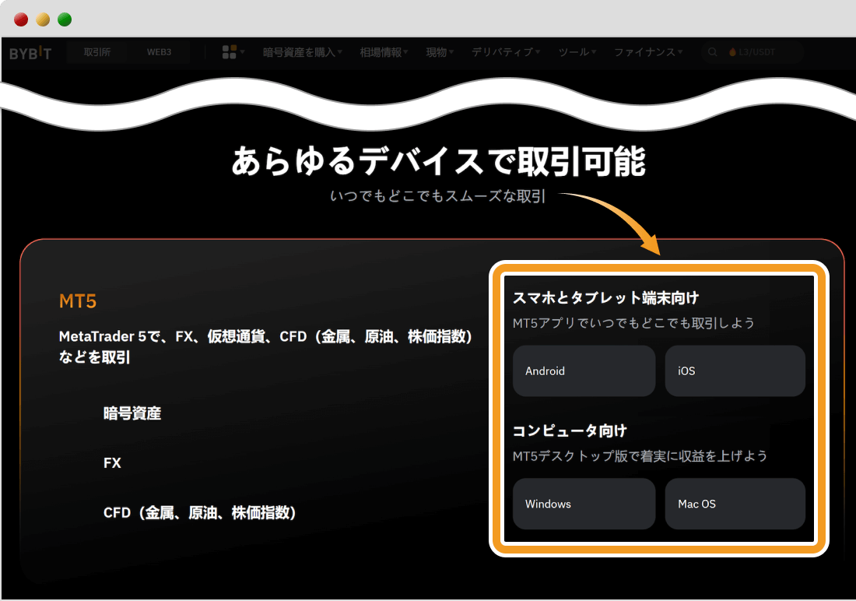Click MT5アプリでいつでもどこでも取引しよう text
This screenshot has width=856, height=601.
[x=633, y=323]
